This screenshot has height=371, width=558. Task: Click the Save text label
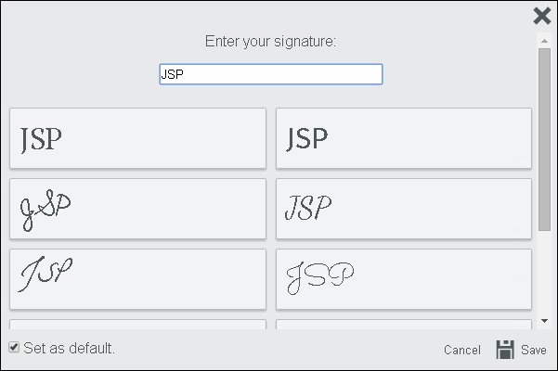[534, 351]
